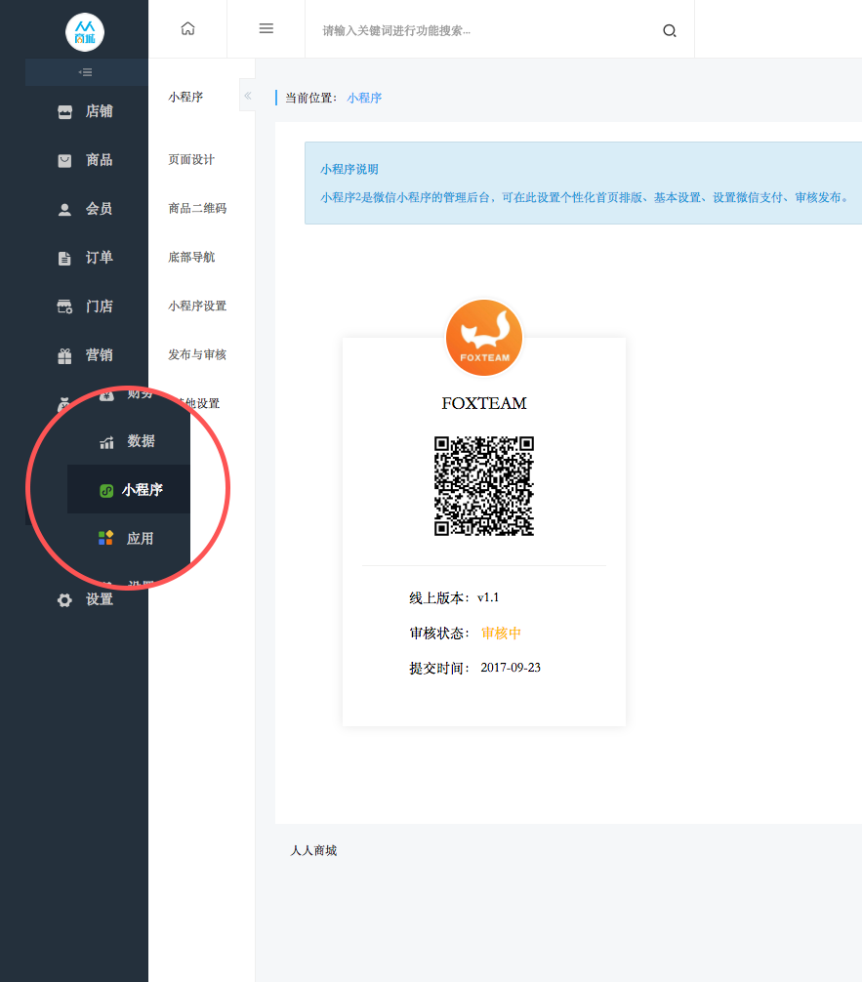Open 门店 in main sidebar

point(99,307)
